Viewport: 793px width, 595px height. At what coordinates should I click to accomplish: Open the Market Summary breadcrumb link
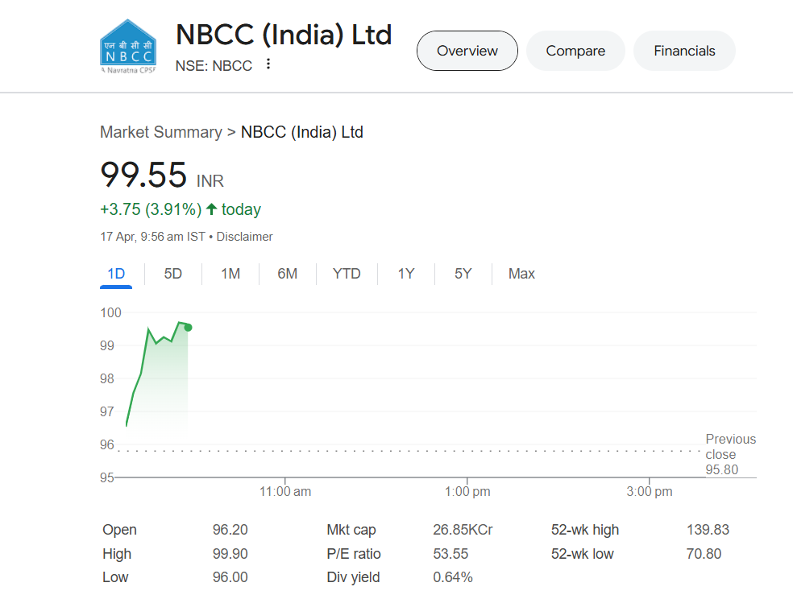161,132
